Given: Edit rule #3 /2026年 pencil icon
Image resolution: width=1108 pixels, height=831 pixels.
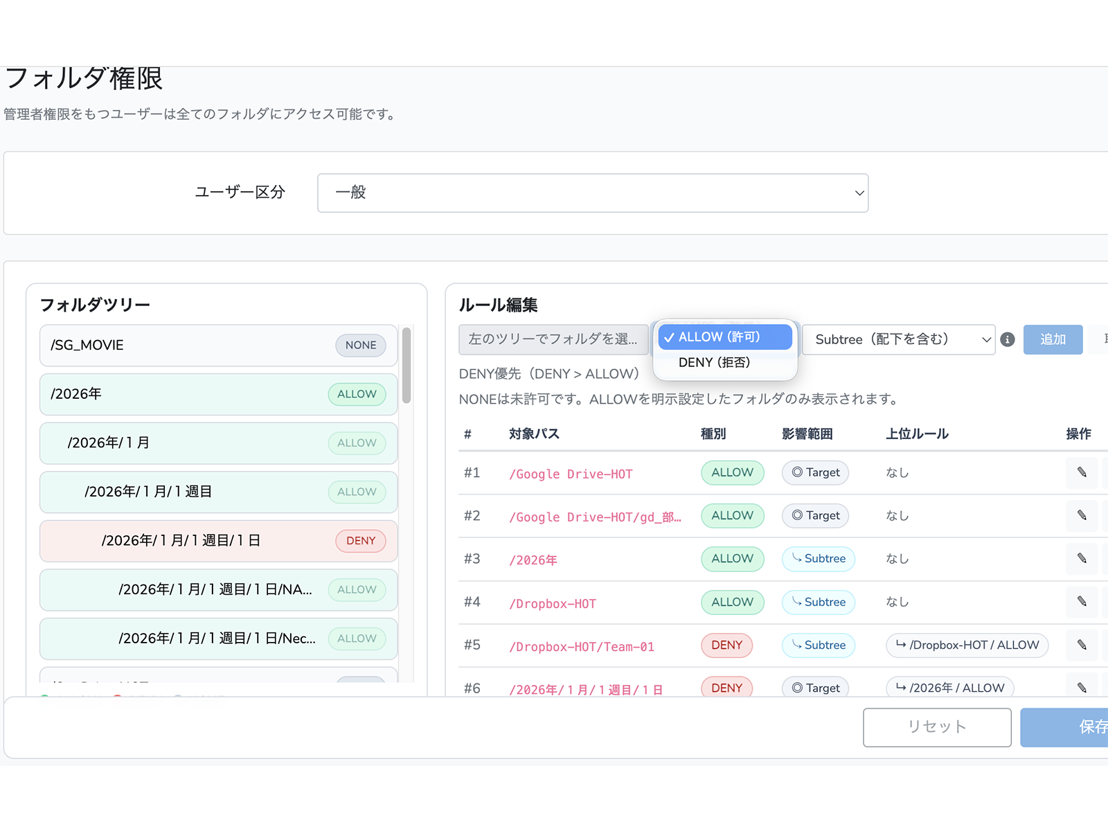Looking at the screenshot, I should pos(1082,558).
